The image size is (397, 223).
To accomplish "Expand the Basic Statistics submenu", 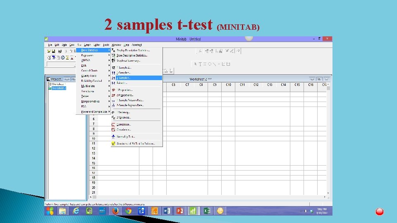I will (93, 50).
